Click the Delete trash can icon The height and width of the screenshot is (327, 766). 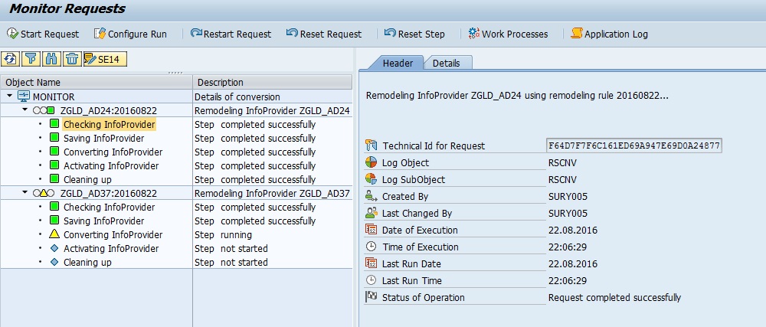point(71,59)
